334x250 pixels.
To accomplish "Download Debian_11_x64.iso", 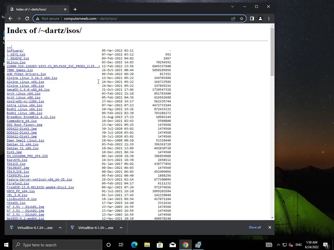I will (23, 144).
